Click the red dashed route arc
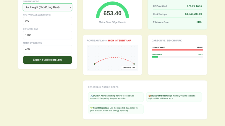This screenshot has height=126, width=225. point(114,58)
